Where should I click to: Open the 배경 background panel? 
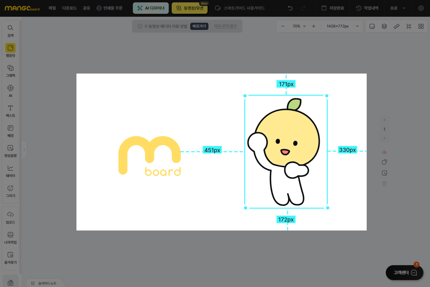click(10, 131)
